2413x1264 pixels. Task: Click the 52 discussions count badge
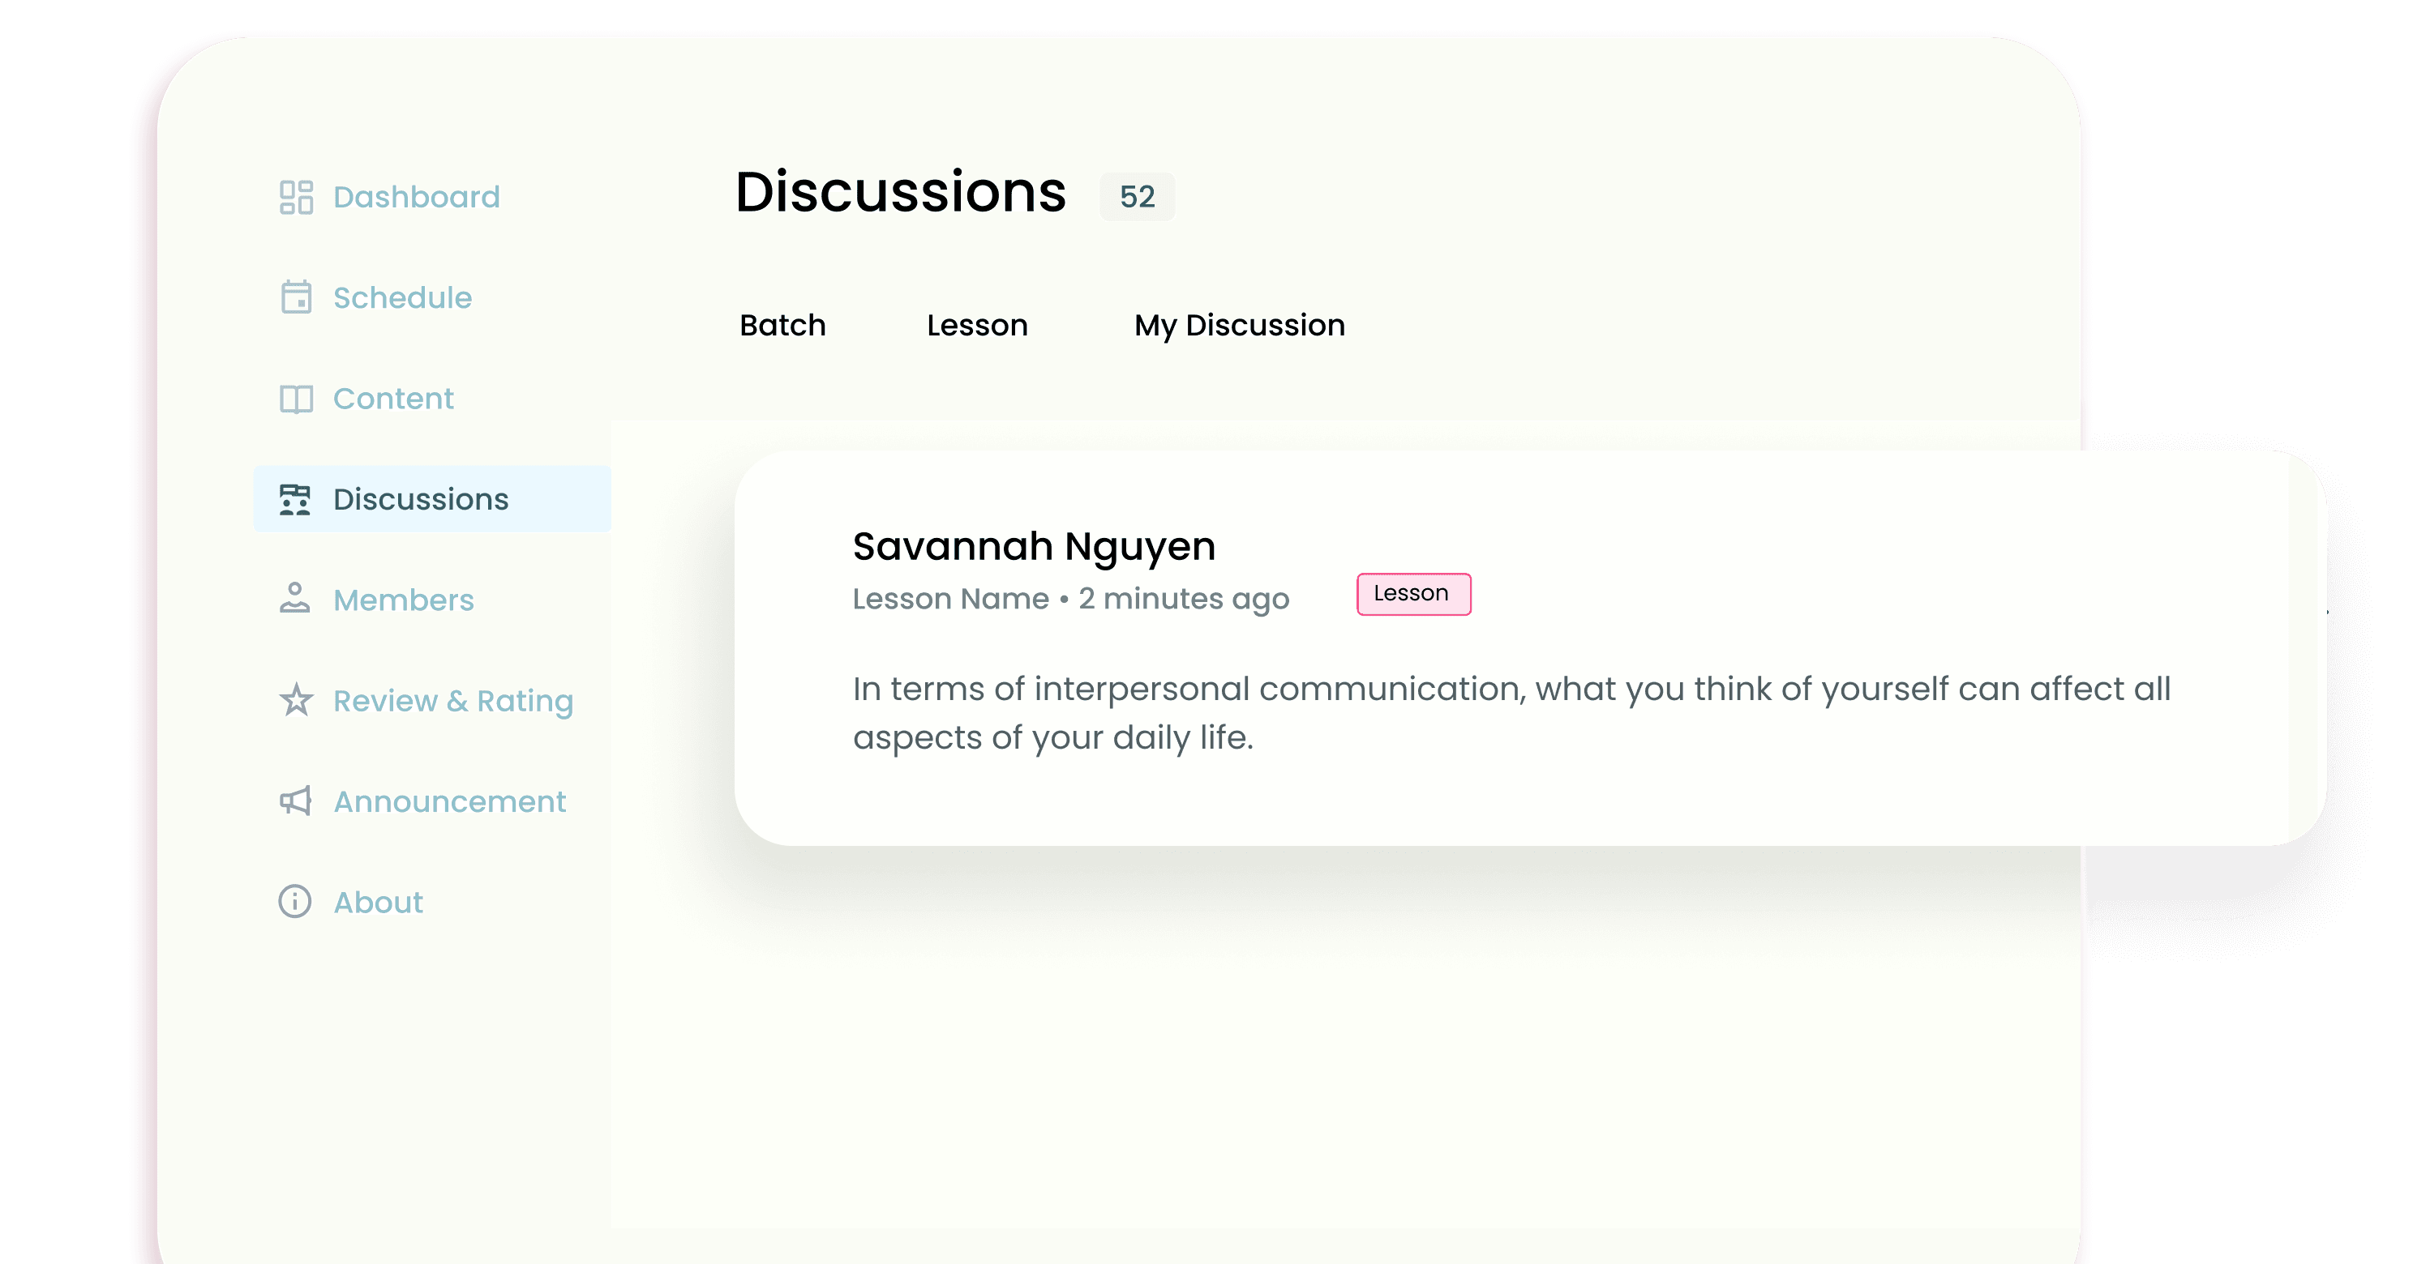tap(1136, 197)
